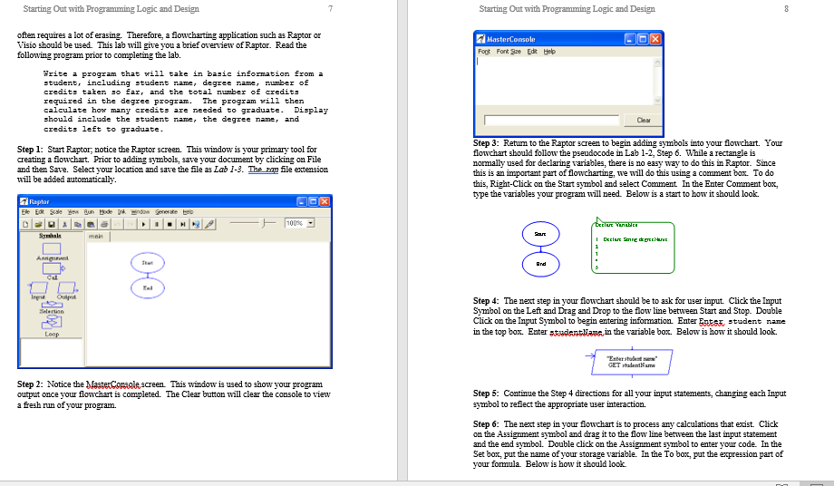Open the File menu in Raptor window

[25, 211]
